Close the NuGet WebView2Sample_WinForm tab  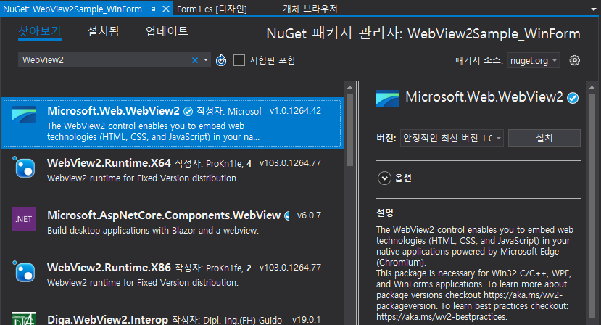(x=166, y=9)
